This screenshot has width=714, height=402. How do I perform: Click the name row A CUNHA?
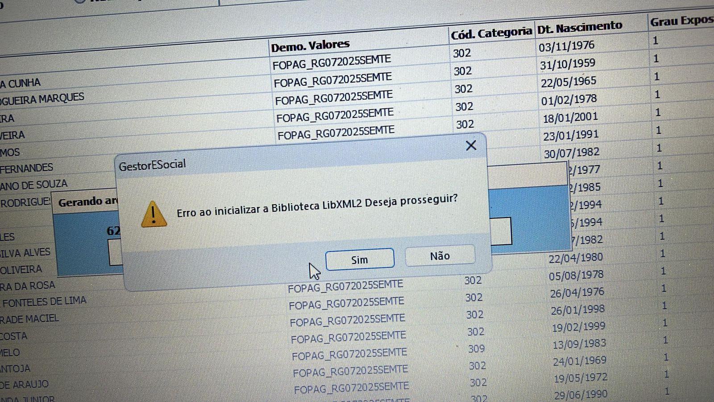pyautogui.click(x=20, y=84)
